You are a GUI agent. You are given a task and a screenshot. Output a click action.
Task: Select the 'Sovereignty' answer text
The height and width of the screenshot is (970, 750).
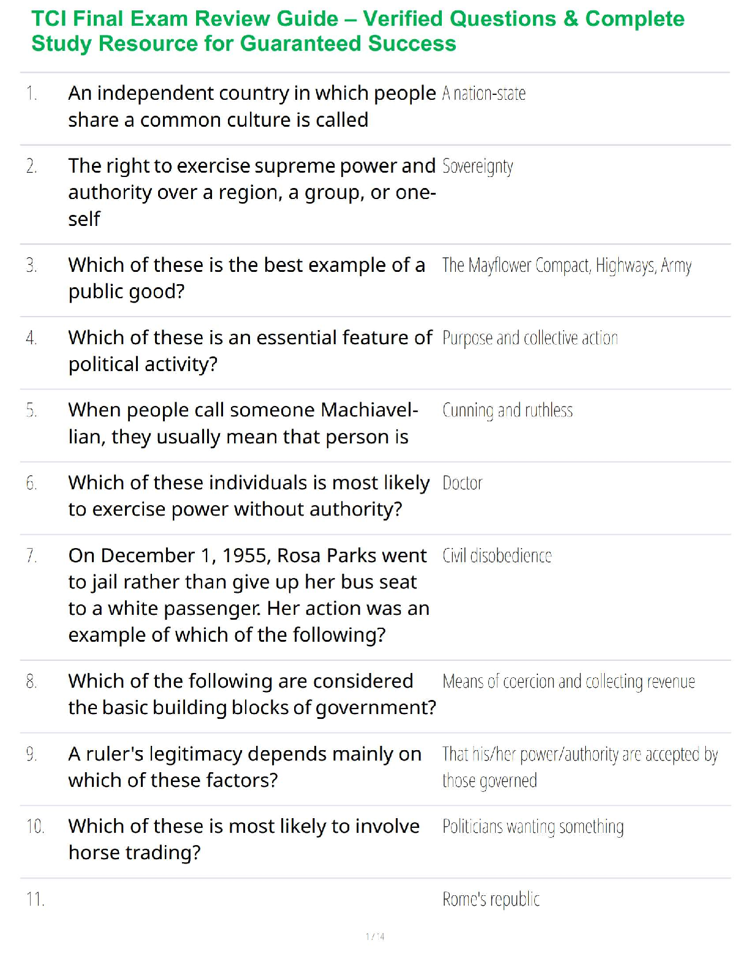[x=477, y=167]
